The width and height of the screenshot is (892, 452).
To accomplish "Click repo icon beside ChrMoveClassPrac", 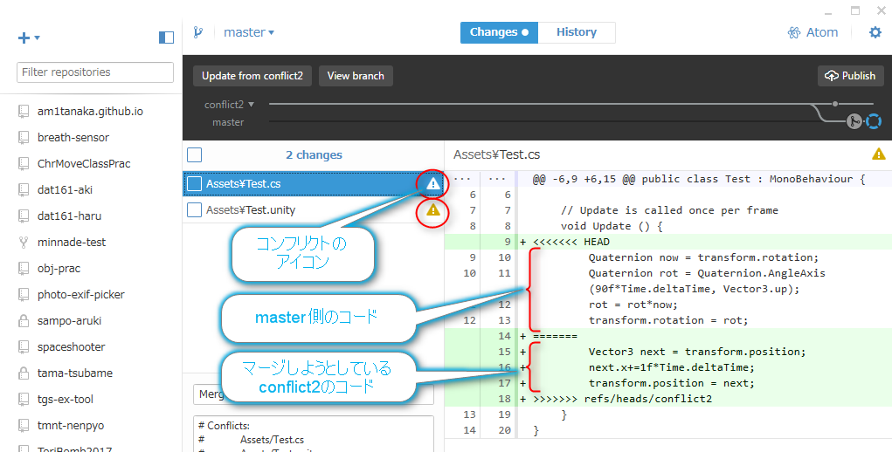I will point(24,163).
